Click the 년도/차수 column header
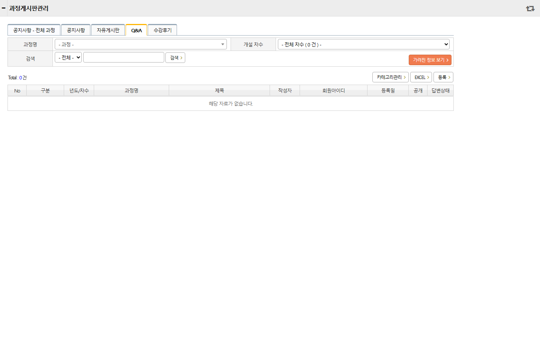The image size is (540, 337). 79,91
